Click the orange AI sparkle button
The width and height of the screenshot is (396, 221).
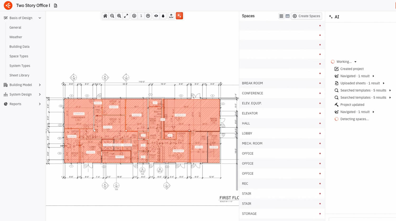tap(179, 16)
